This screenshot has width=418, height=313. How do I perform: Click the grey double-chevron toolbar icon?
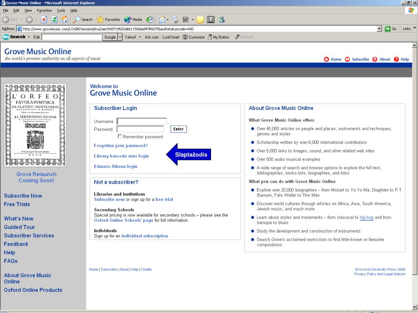[x=211, y=20]
